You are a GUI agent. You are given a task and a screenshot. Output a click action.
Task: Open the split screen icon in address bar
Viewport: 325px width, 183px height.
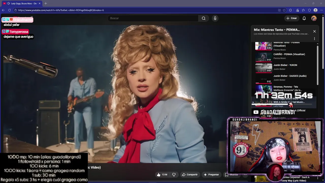(x=279, y=10)
